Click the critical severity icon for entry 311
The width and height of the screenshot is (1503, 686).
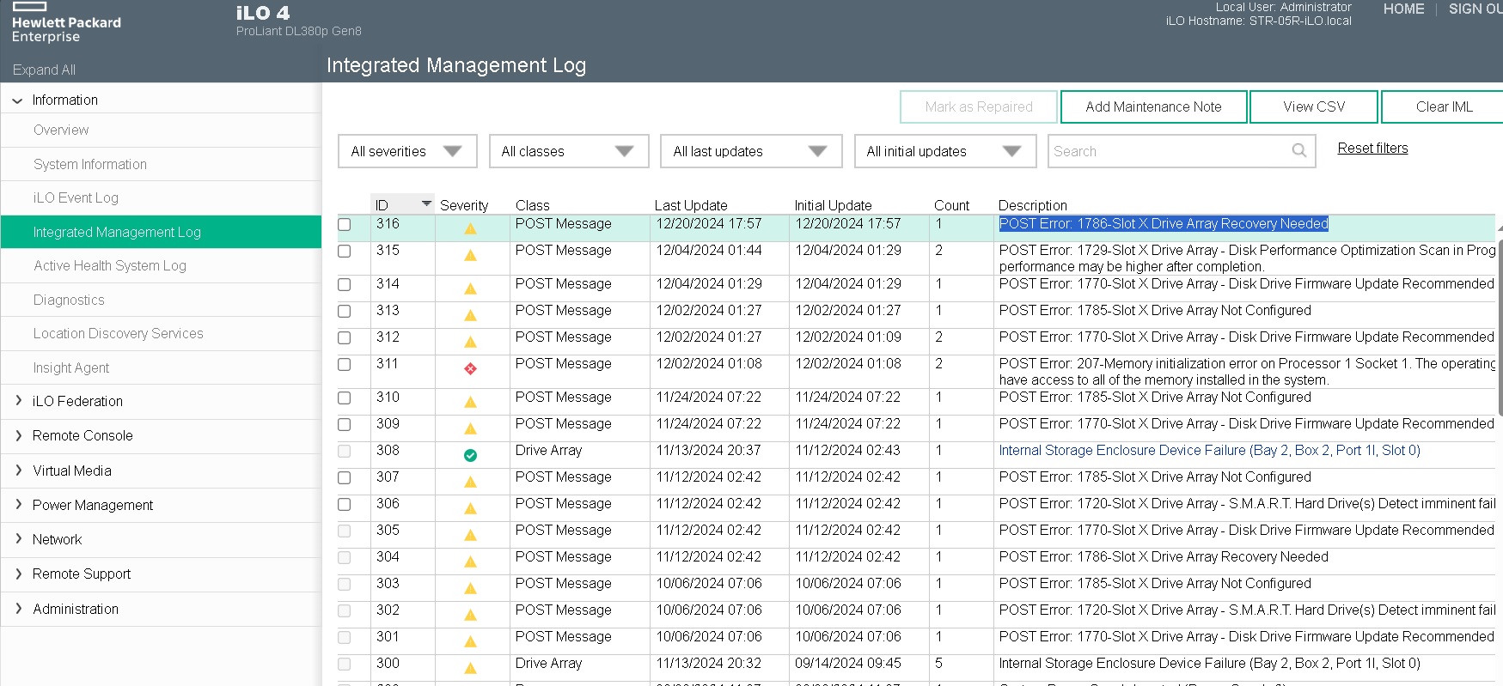point(470,368)
